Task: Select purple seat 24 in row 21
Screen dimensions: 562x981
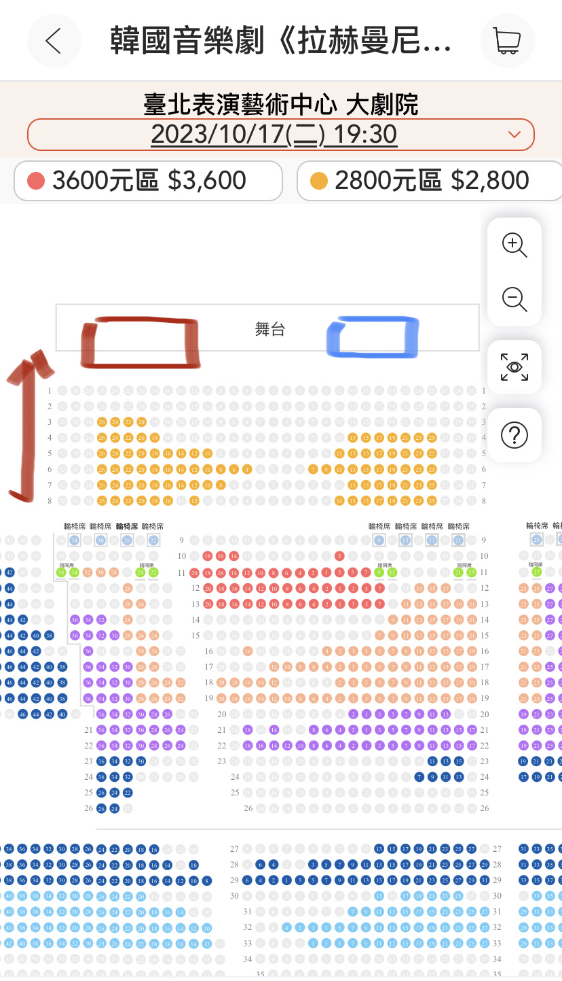Action: (x=181, y=729)
